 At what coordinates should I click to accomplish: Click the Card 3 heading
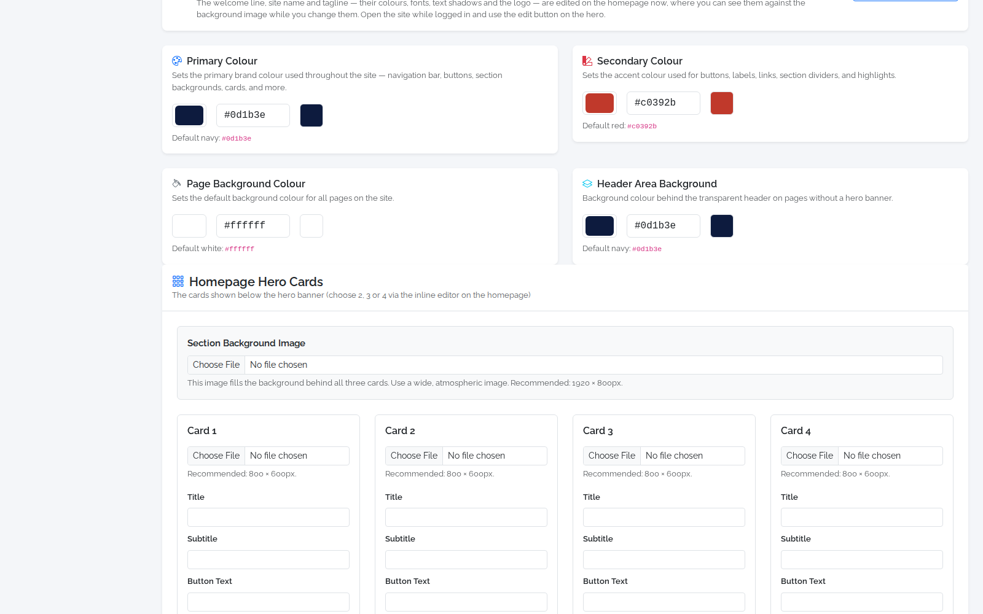[598, 431]
